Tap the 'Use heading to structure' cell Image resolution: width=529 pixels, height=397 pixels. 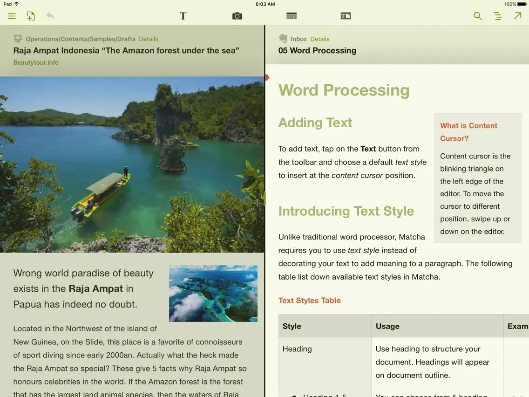coord(438,362)
